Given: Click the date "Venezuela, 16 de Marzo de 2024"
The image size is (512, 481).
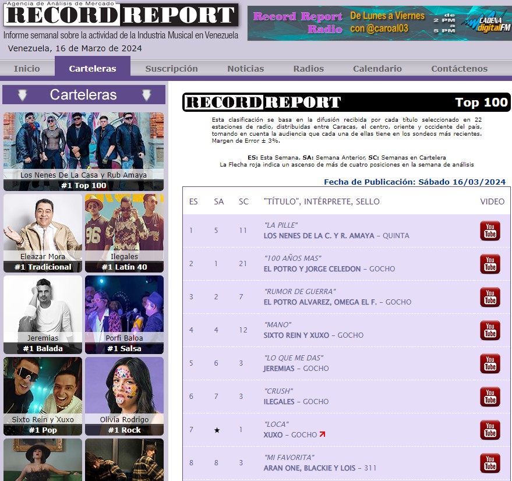Looking at the screenshot, I should tap(75, 48).
